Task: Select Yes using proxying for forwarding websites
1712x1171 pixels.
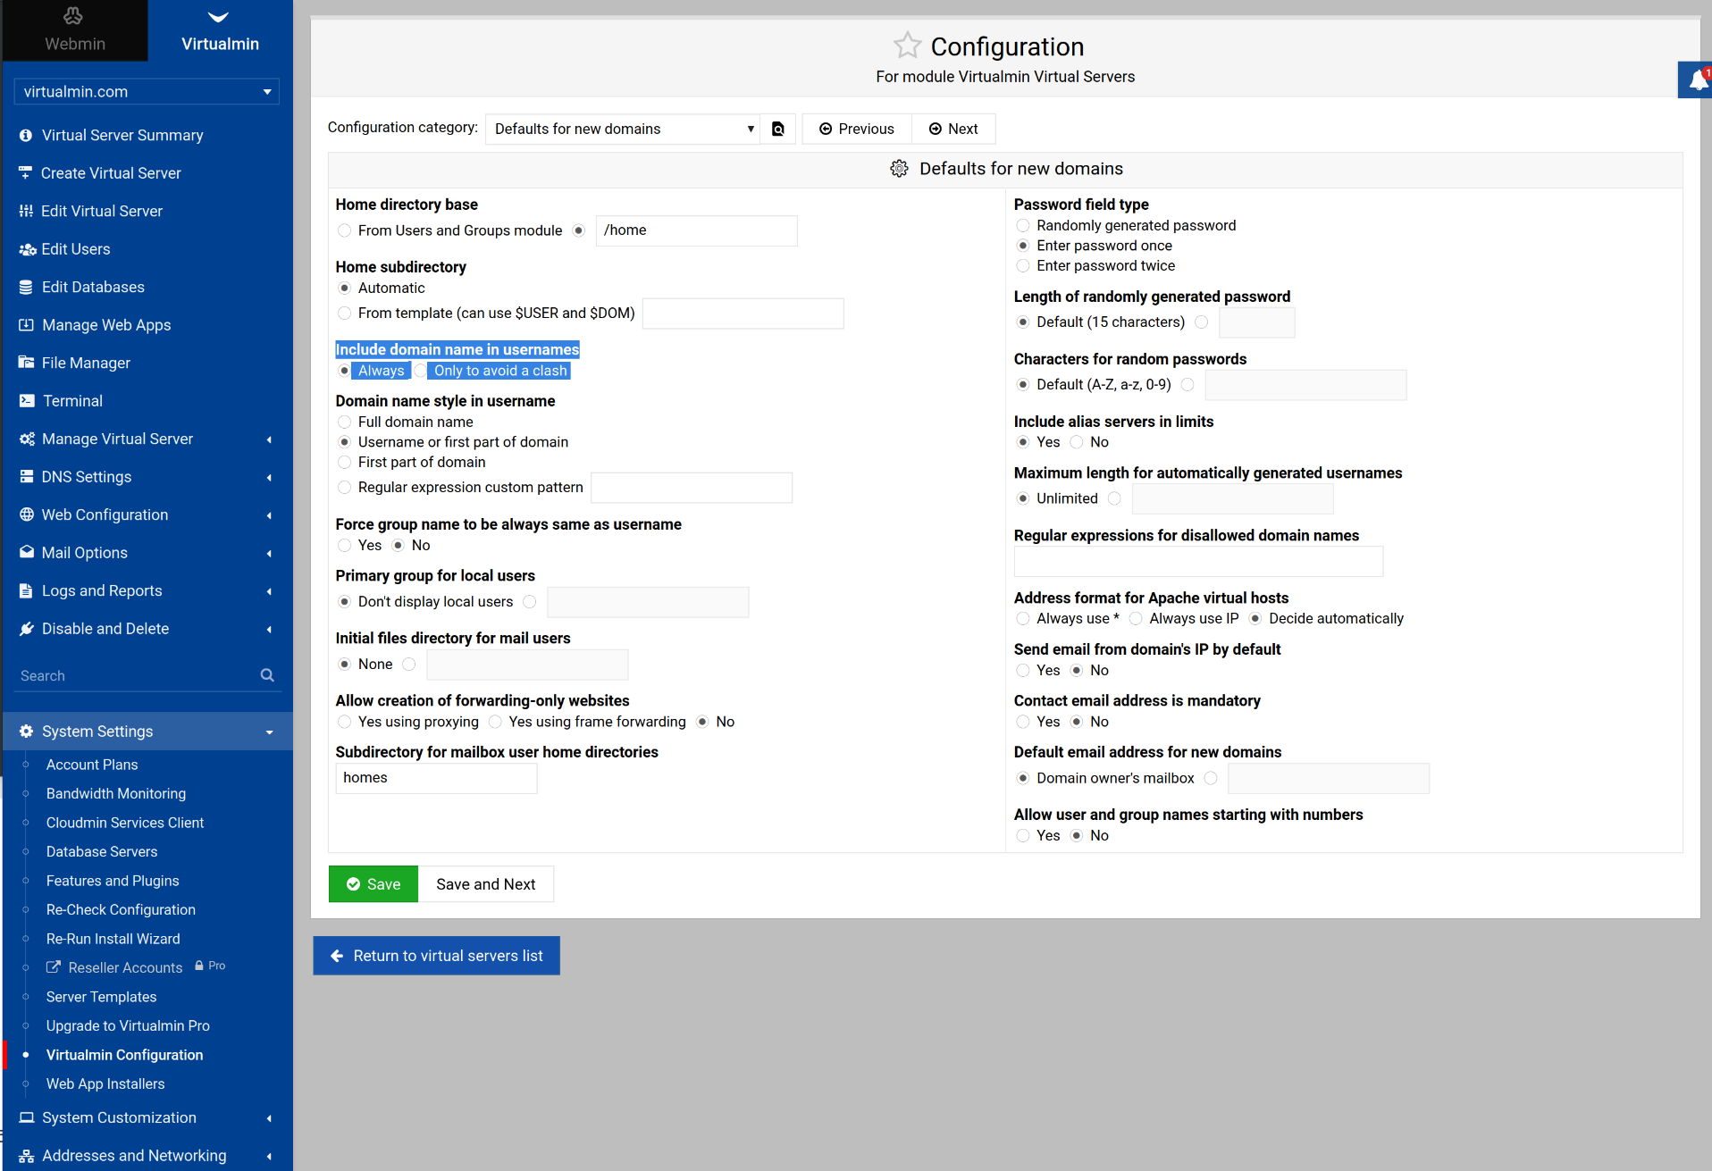Action: pyautogui.click(x=345, y=722)
